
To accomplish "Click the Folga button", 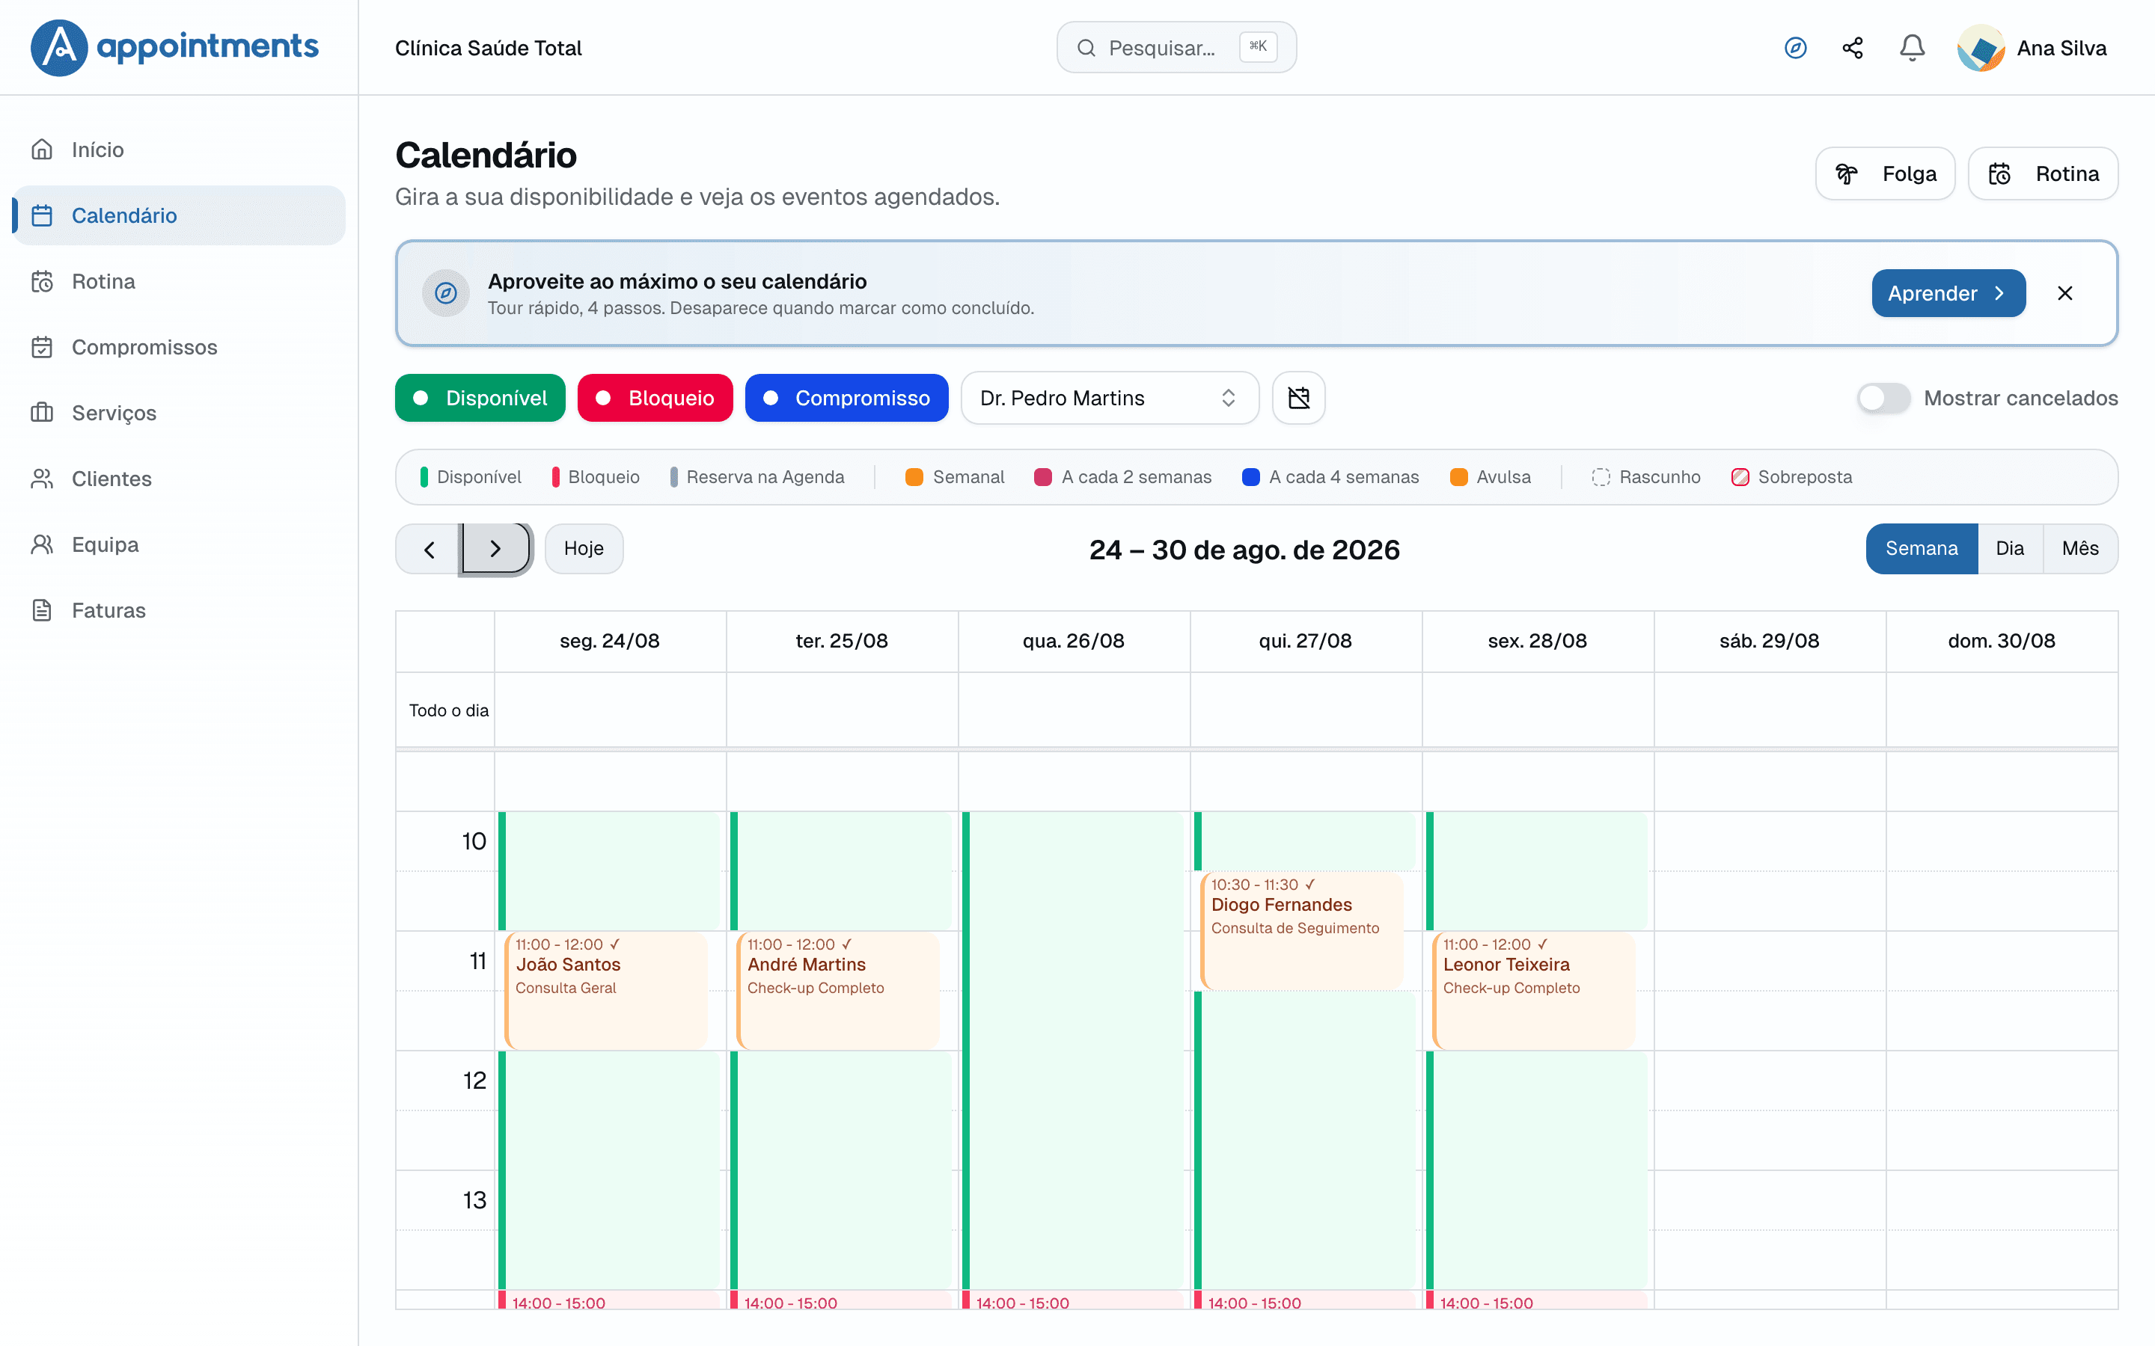I will [1885, 173].
